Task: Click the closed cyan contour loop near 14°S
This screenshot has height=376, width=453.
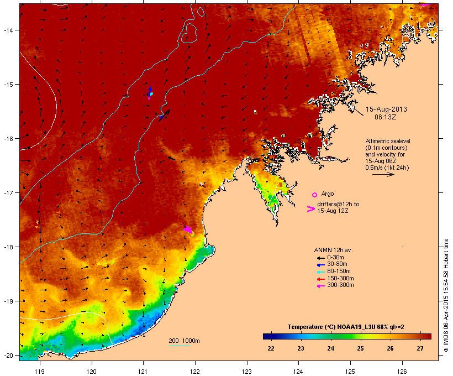Action: [x=189, y=33]
